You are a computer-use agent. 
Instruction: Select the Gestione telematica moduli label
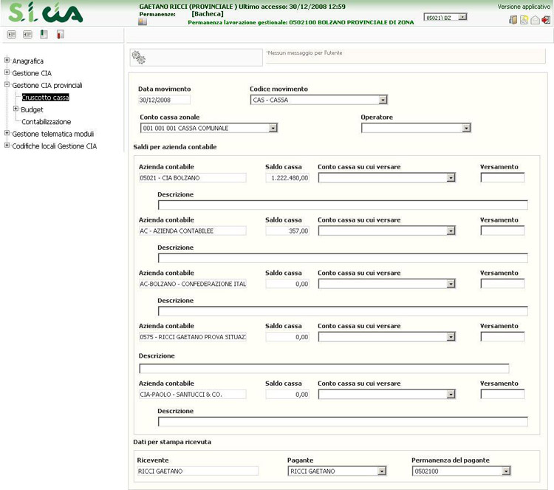click(x=53, y=134)
